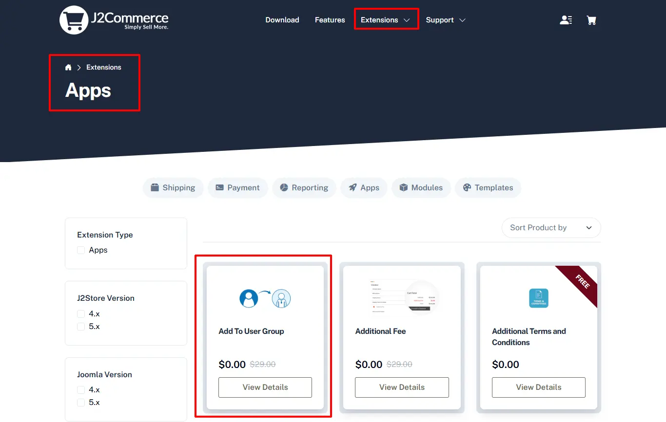Click the box icon on Shipping pill
666x422 pixels.
click(x=155, y=187)
